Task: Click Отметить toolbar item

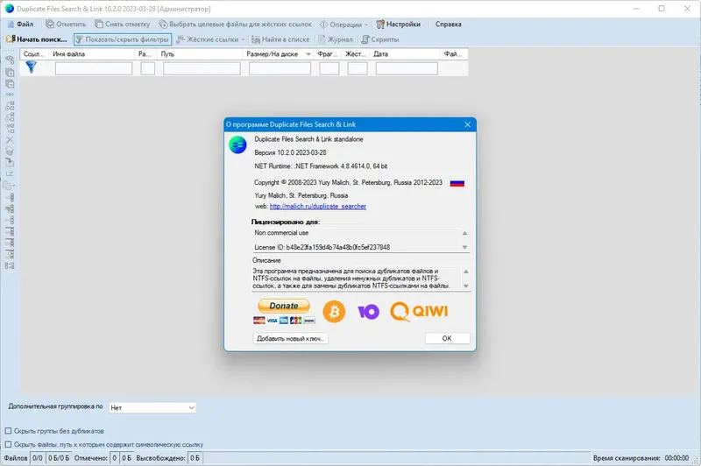Action: click(x=66, y=25)
